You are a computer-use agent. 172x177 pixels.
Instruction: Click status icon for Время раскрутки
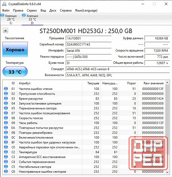coord(6,99)
